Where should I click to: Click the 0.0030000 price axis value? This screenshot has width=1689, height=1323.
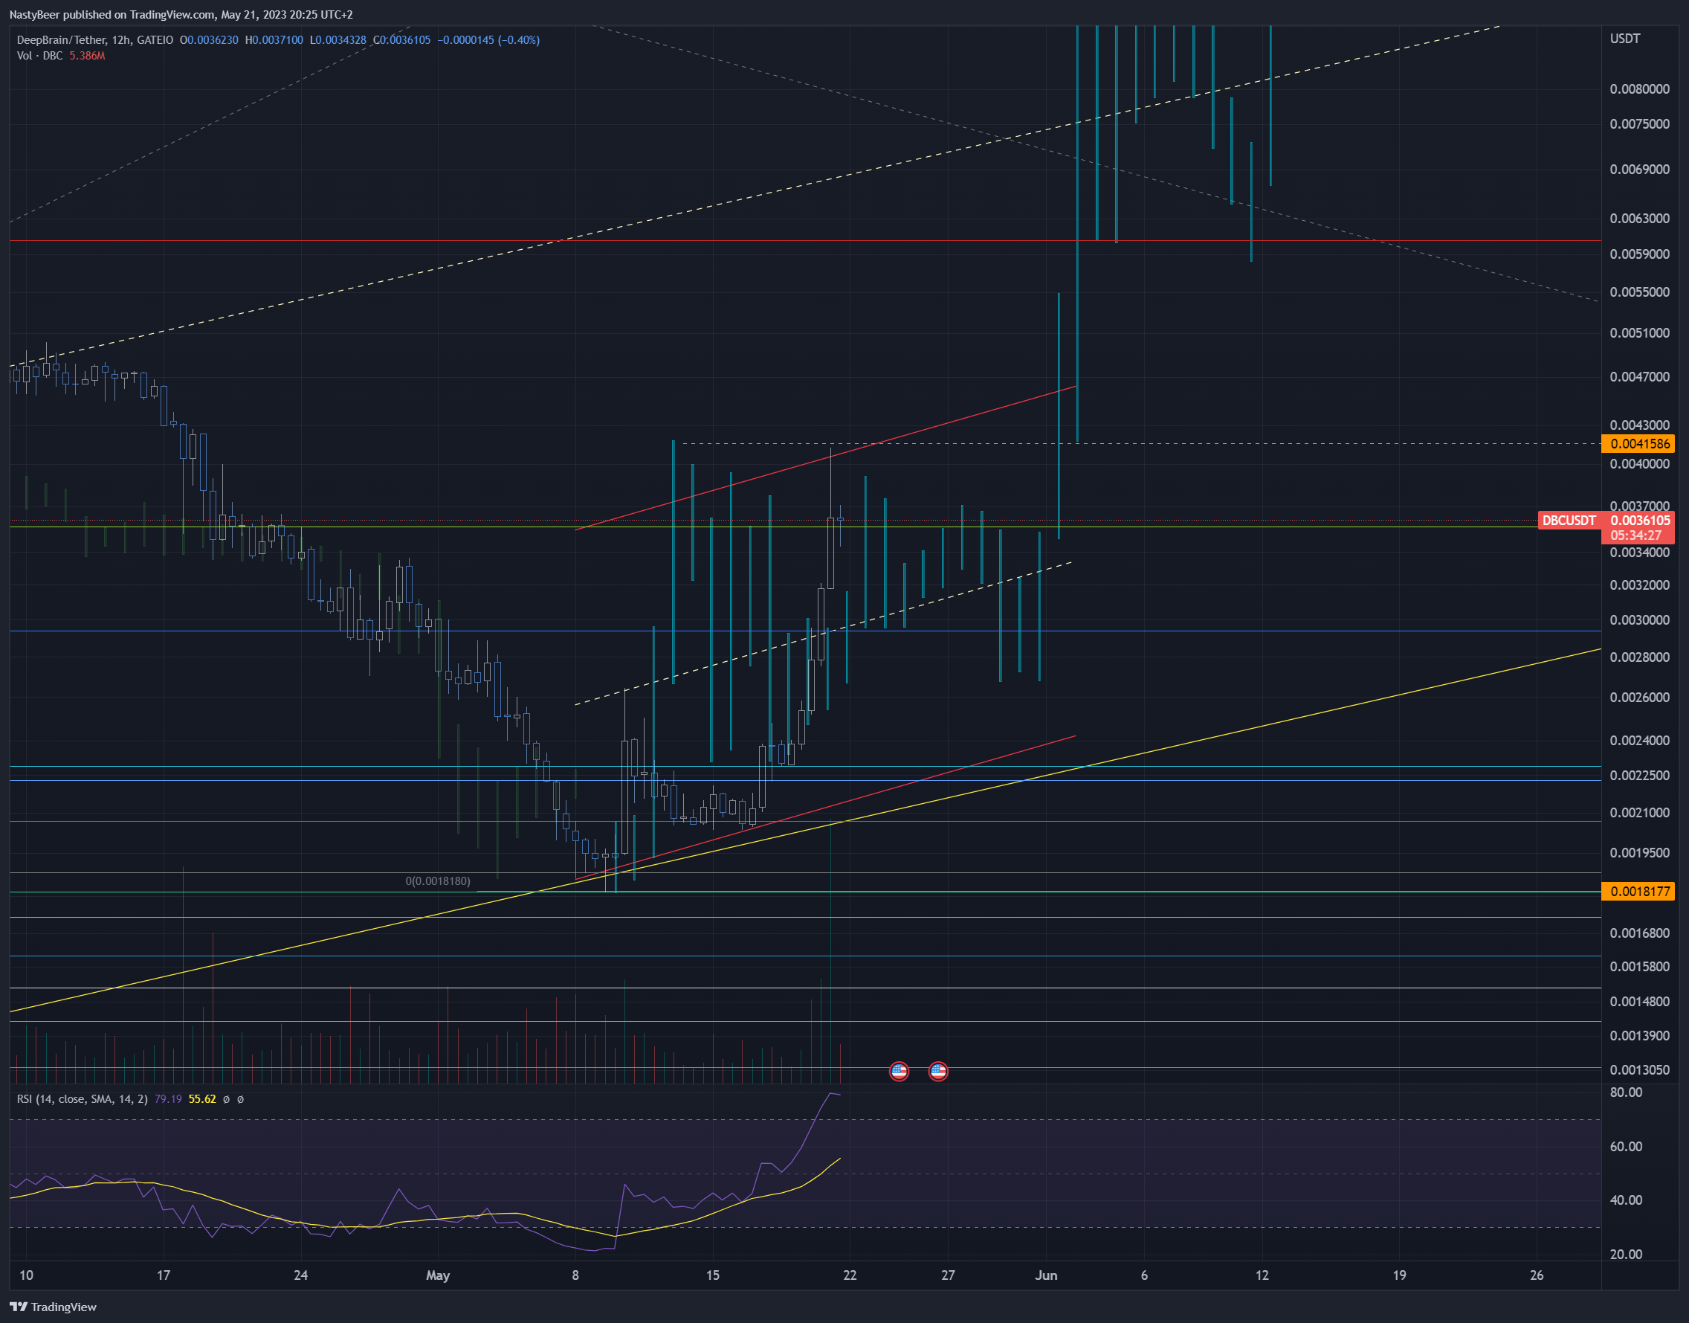click(1639, 620)
